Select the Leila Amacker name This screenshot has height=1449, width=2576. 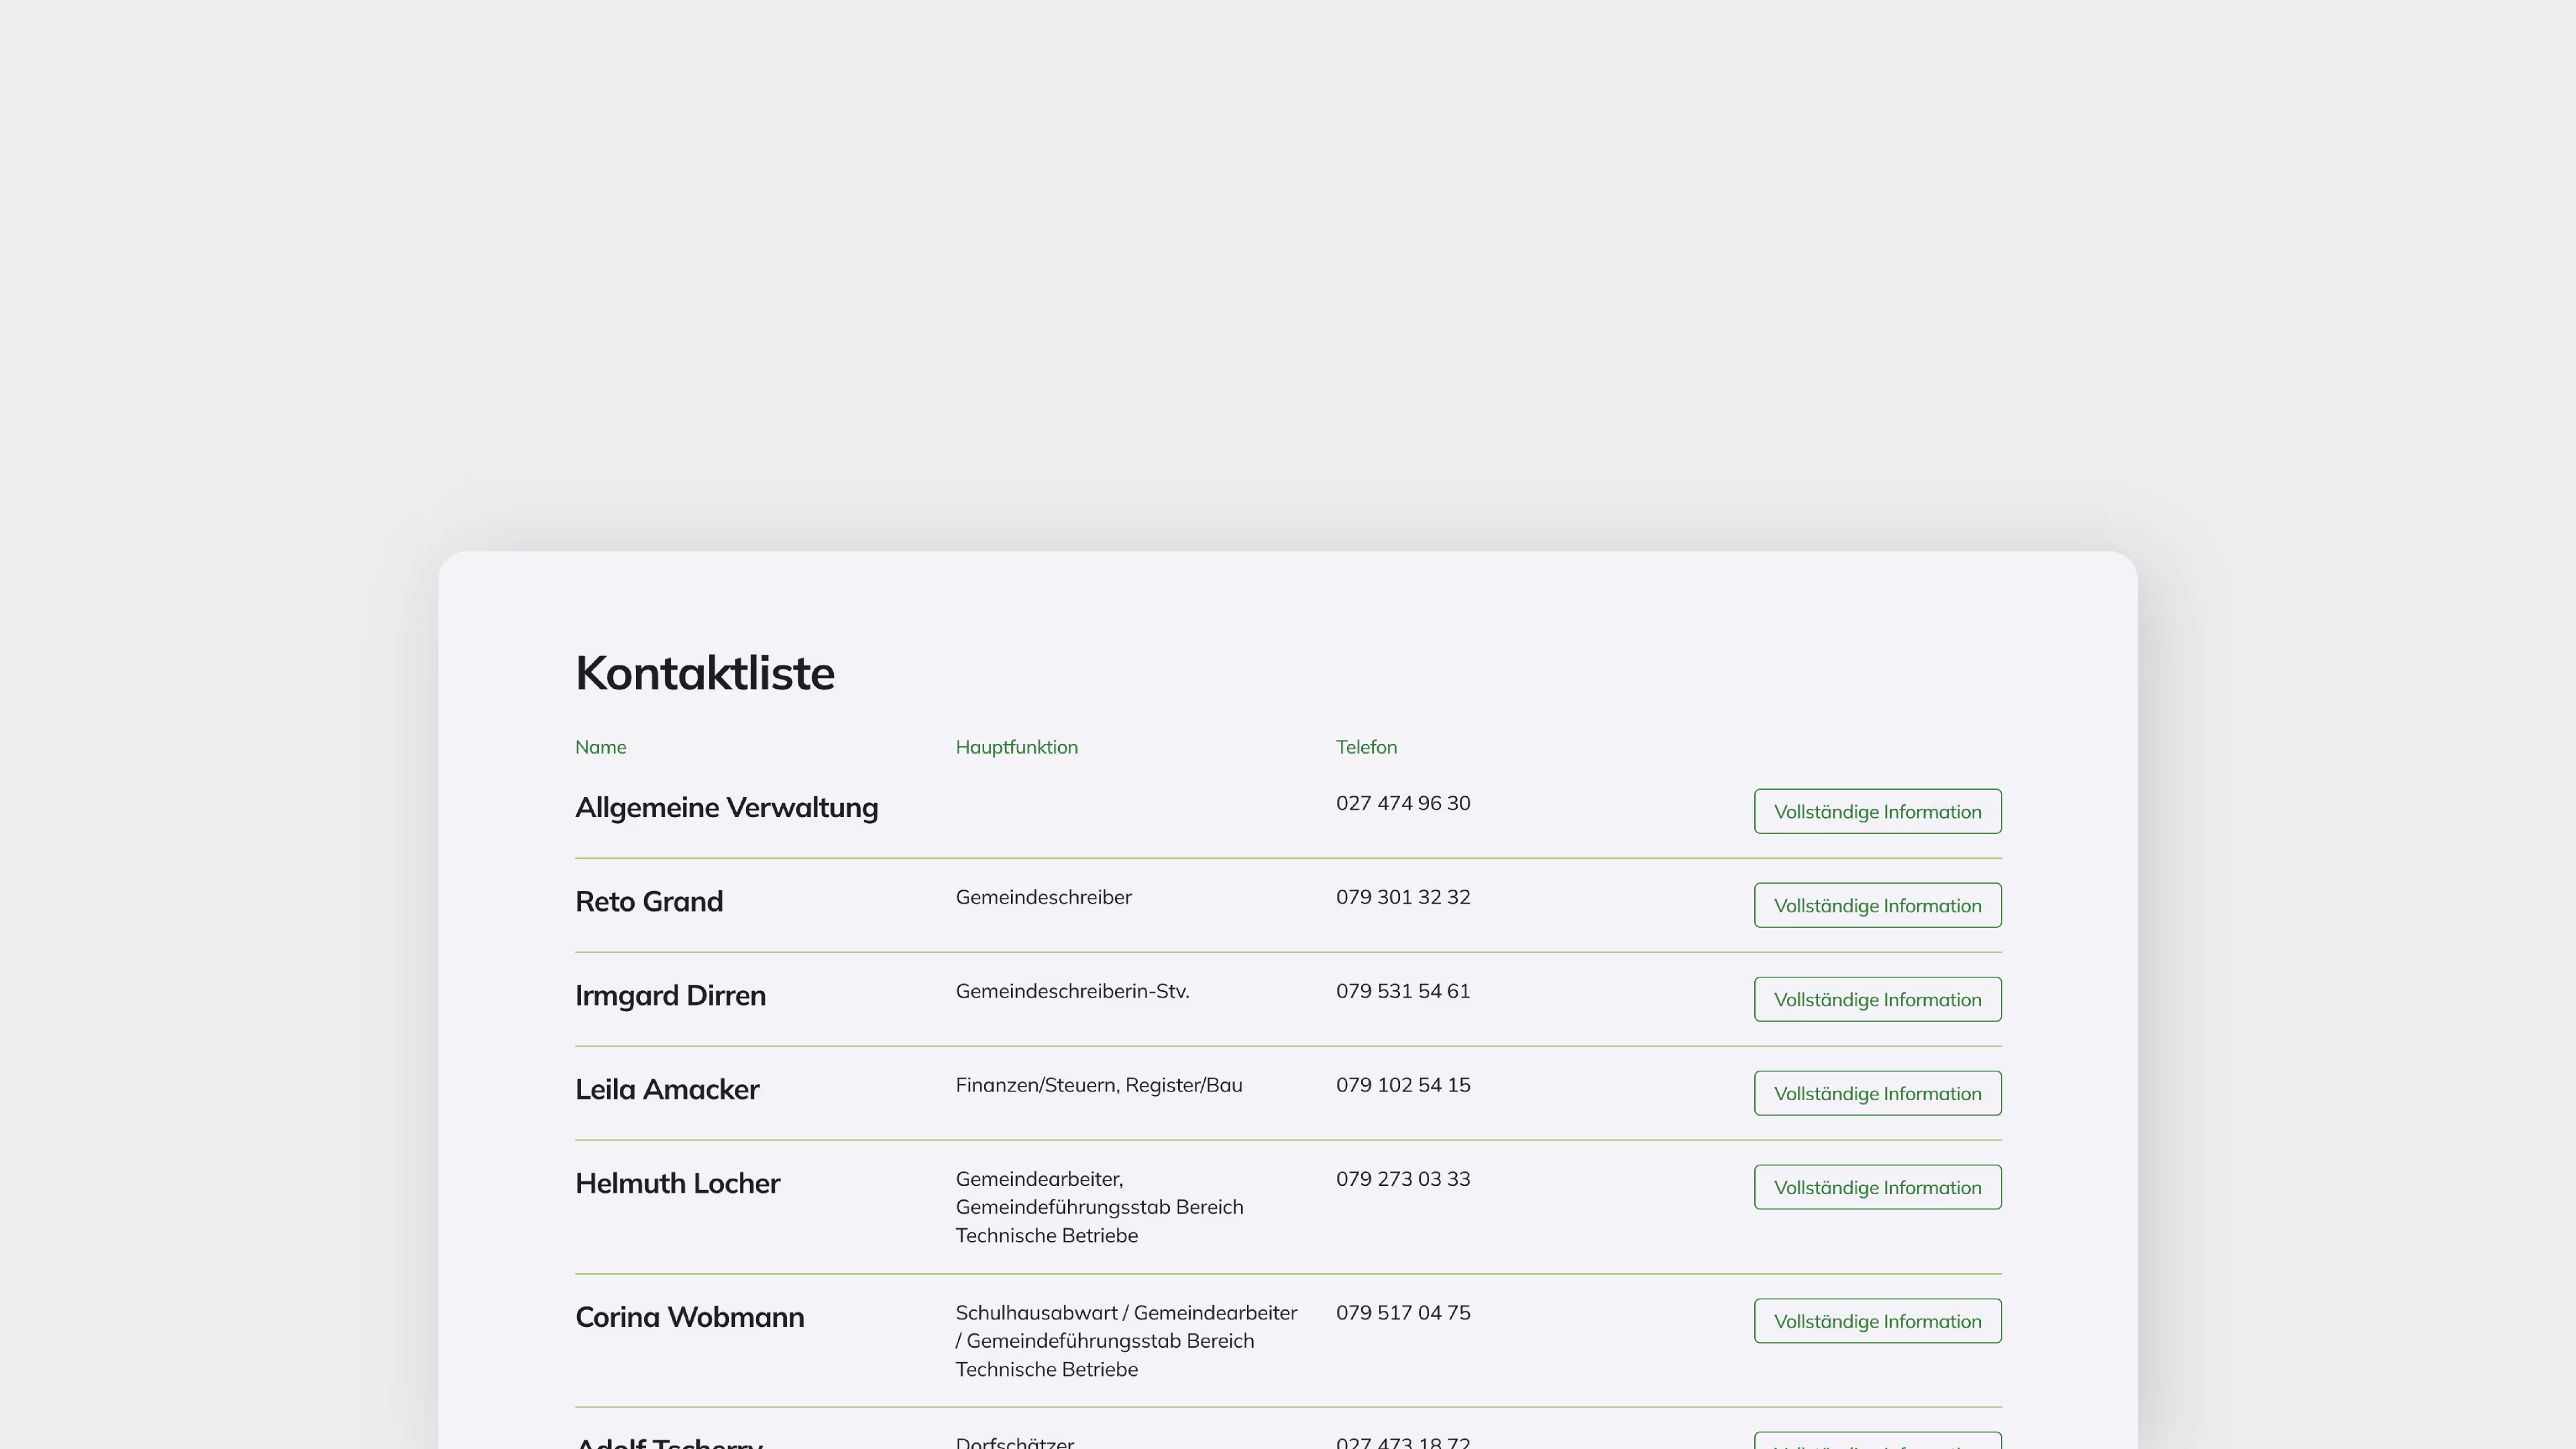point(667,1090)
